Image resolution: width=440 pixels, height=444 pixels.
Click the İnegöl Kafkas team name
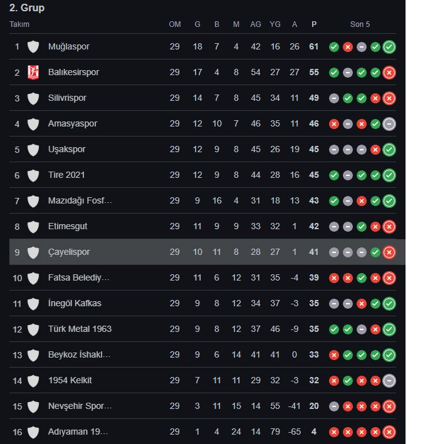(74, 303)
